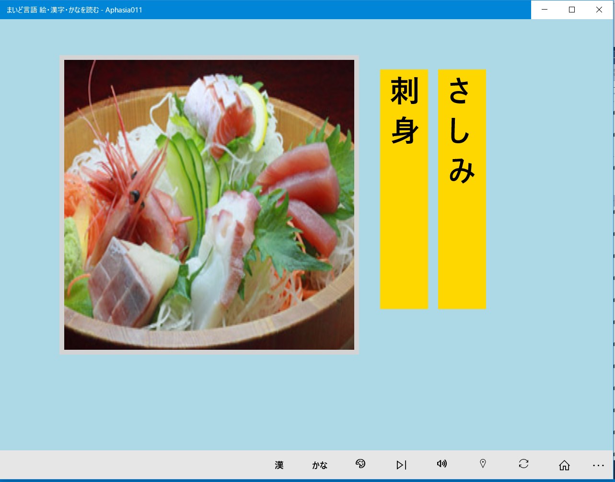This screenshot has width=615, height=482.
Task: Go to home screen icon
Action: pyautogui.click(x=564, y=465)
